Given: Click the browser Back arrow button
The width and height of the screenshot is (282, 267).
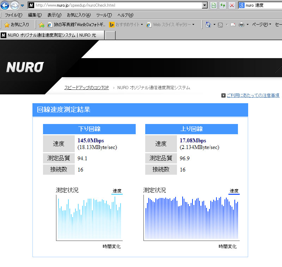Looking at the screenshot, I should 5,5.
